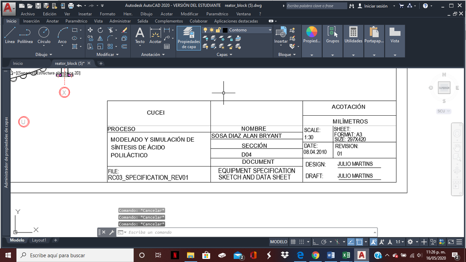The width and height of the screenshot is (466, 262).
Task: Toggle clean screen mode in status bar
Action: [451, 241]
